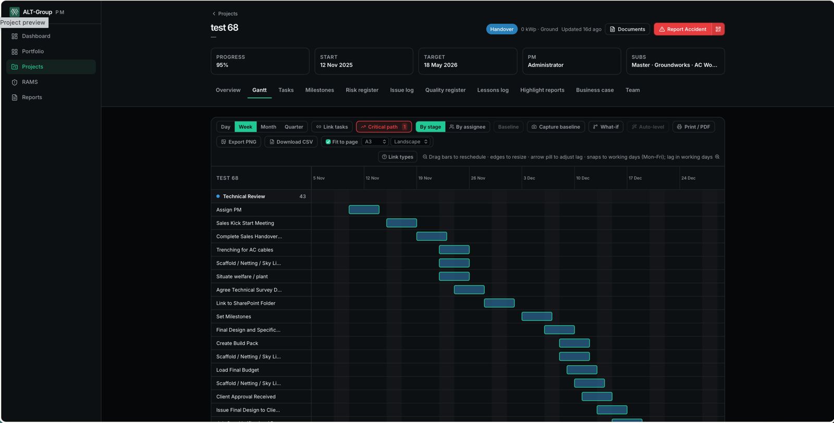Viewport: 834px width, 423px height.
Task: Set Gantt scale to Day
Action: tap(226, 127)
